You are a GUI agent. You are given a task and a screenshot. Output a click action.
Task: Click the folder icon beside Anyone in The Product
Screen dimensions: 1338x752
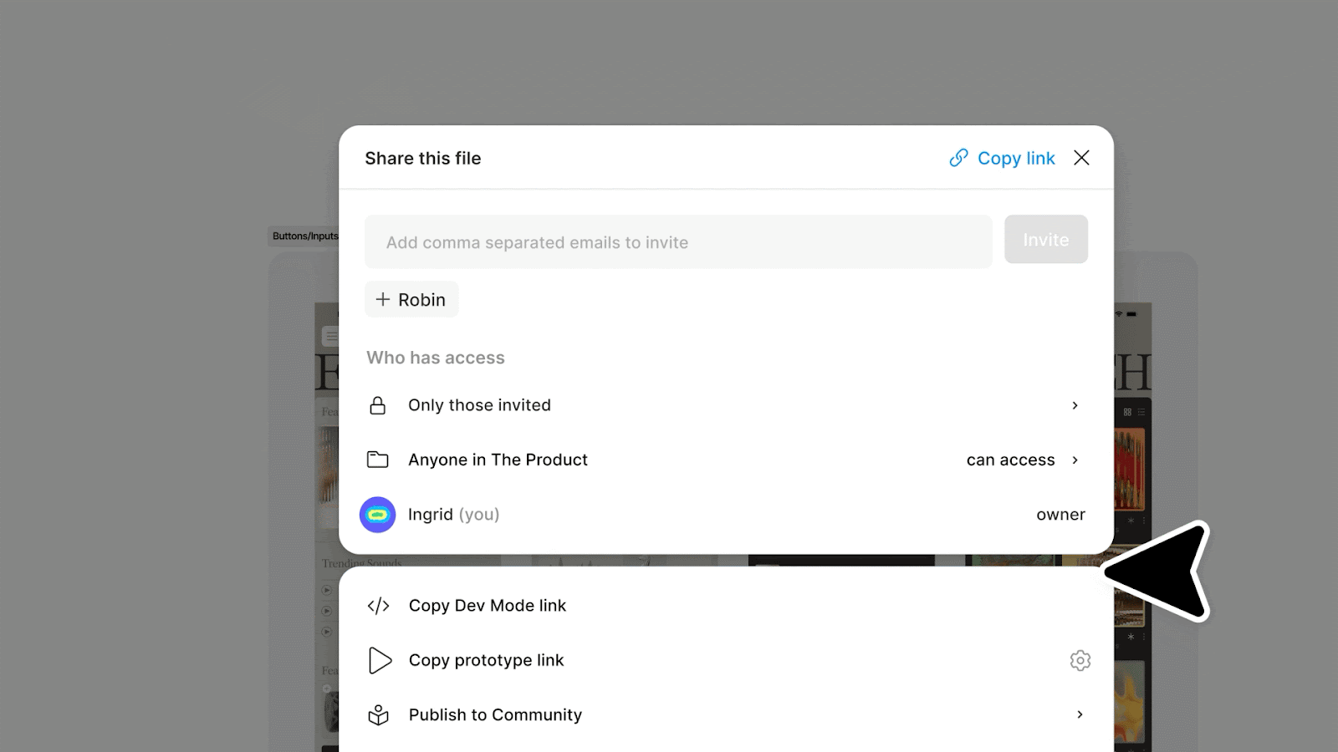coord(377,459)
